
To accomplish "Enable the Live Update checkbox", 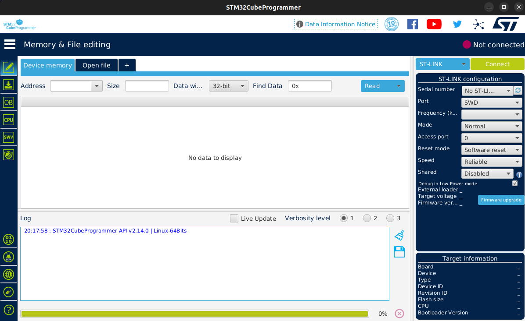I will (234, 219).
